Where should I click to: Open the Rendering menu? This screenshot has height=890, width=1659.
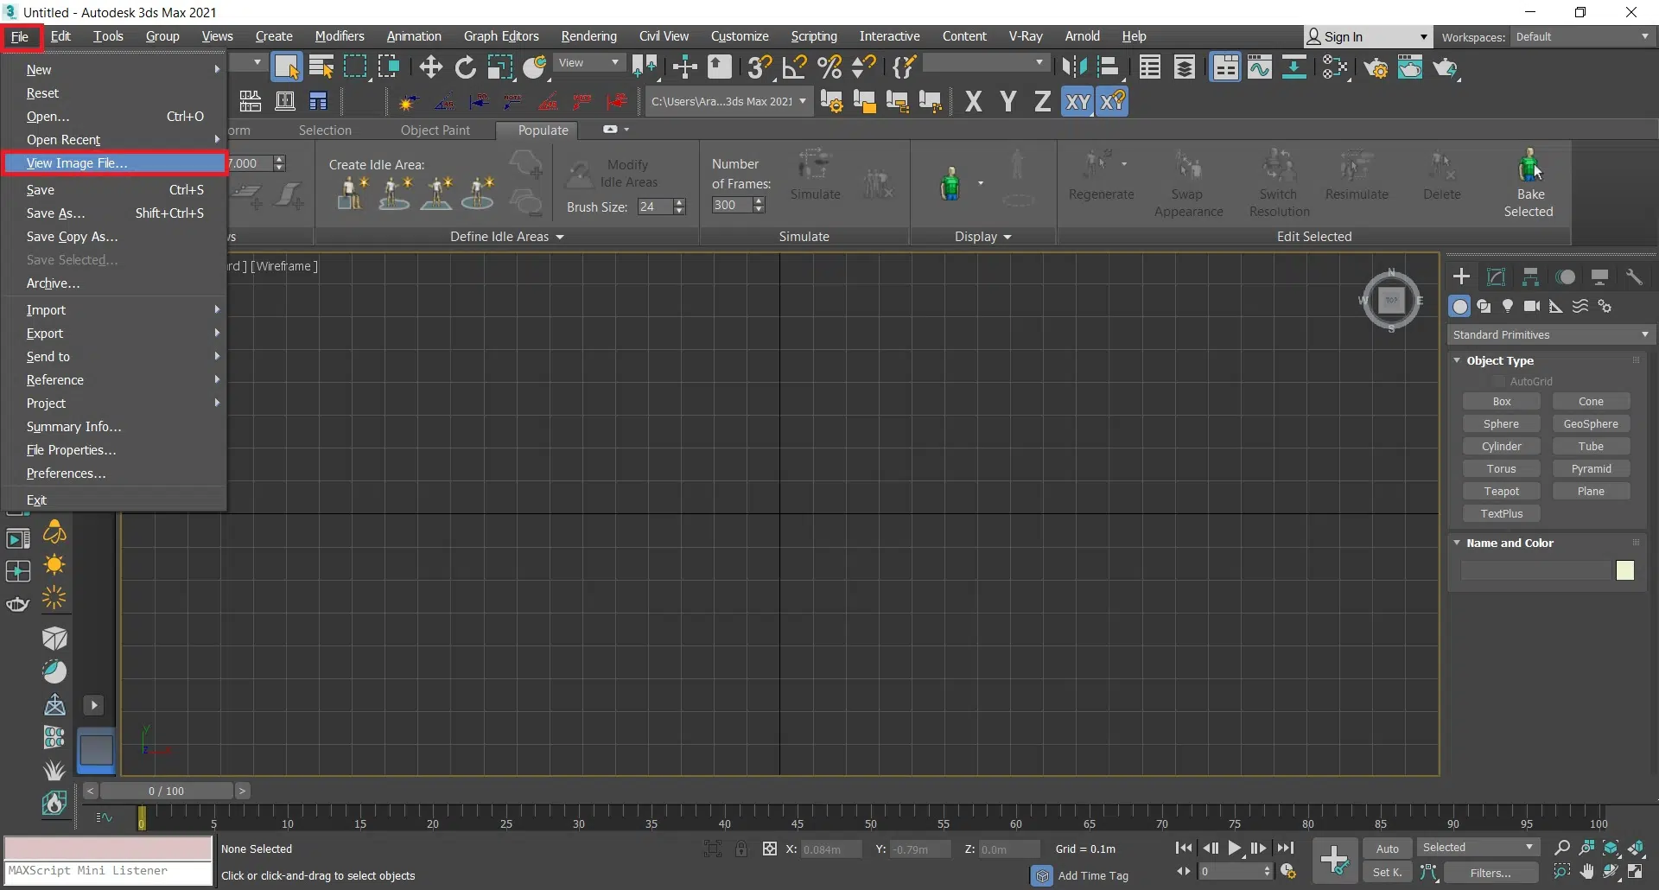click(588, 36)
